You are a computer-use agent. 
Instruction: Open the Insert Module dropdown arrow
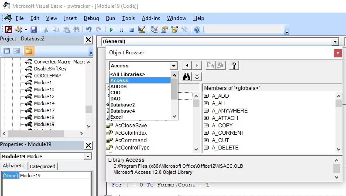pyautogui.click(x=26, y=30)
